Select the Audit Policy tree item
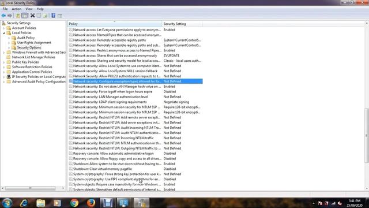 point(26,38)
